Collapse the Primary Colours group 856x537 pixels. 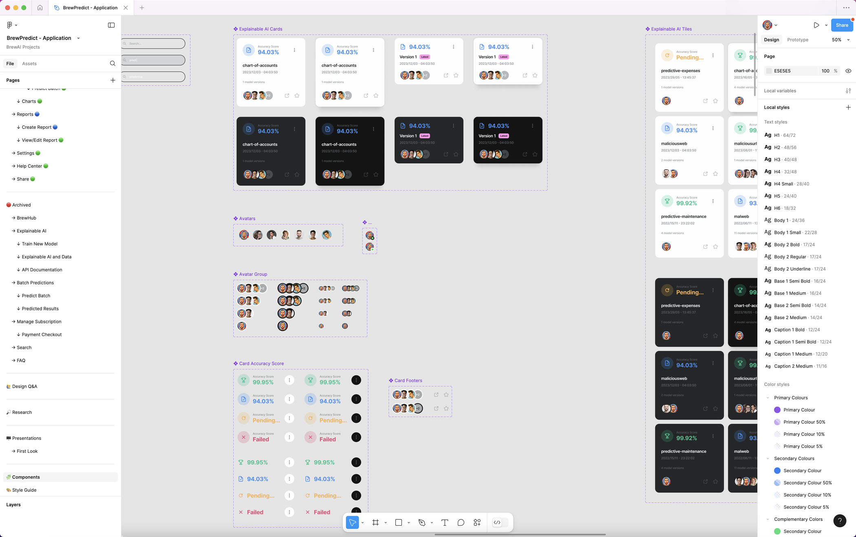(x=768, y=398)
